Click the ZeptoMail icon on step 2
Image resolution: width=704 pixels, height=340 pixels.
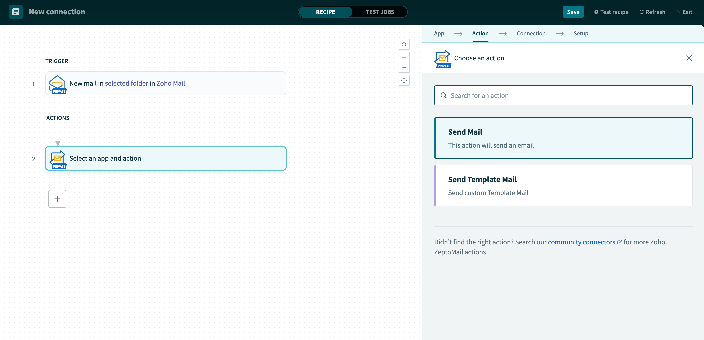57,158
